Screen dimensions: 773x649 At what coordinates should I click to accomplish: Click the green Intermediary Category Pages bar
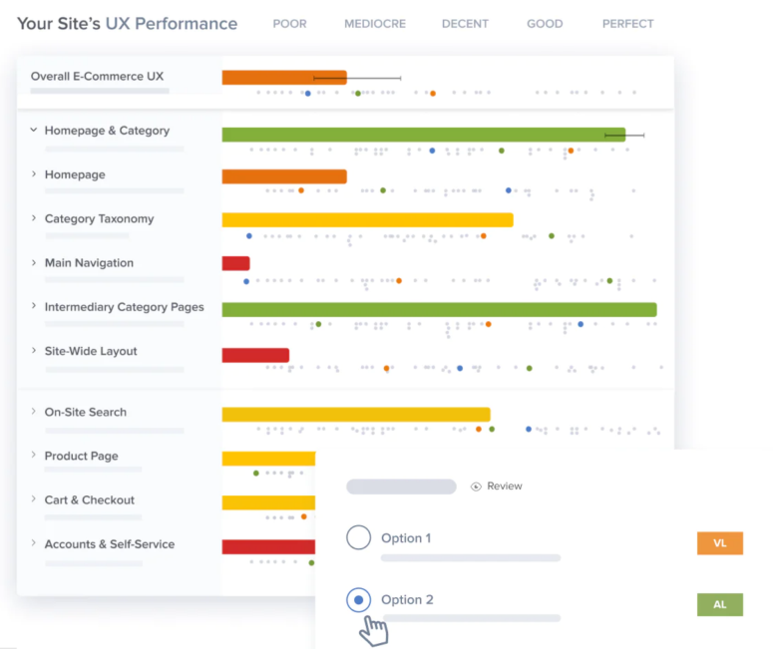click(x=439, y=309)
